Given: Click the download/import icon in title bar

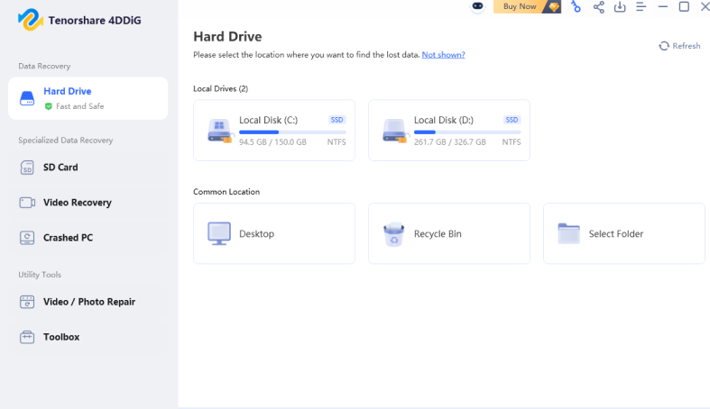Looking at the screenshot, I should point(620,7).
